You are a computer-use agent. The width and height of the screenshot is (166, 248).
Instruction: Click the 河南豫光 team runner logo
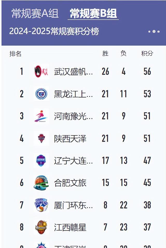coord(41,116)
